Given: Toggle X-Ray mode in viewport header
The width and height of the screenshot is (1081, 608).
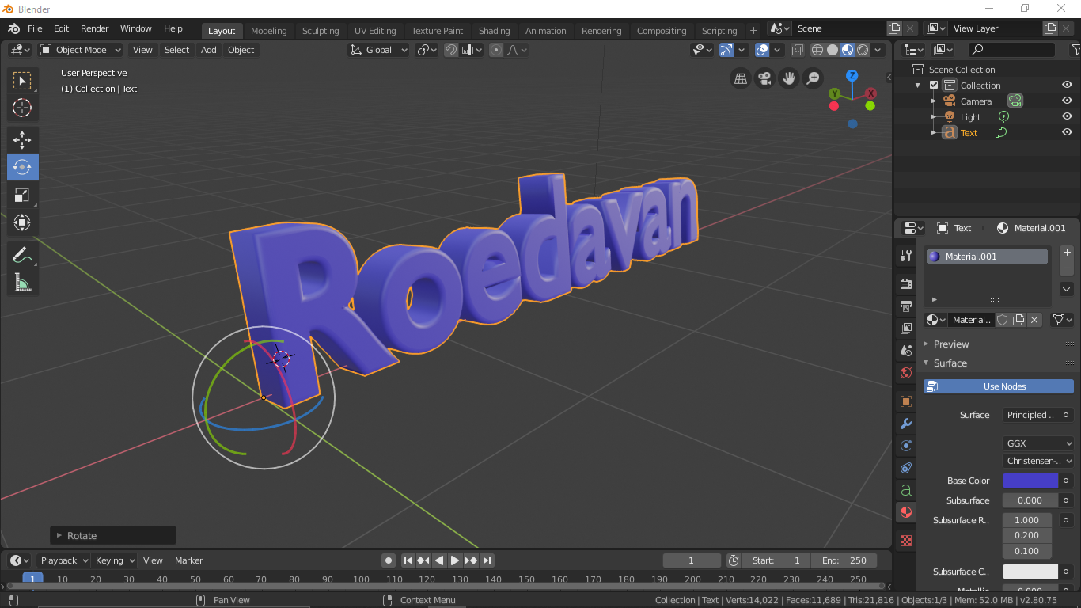Looking at the screenshot, I should point(797,50).
